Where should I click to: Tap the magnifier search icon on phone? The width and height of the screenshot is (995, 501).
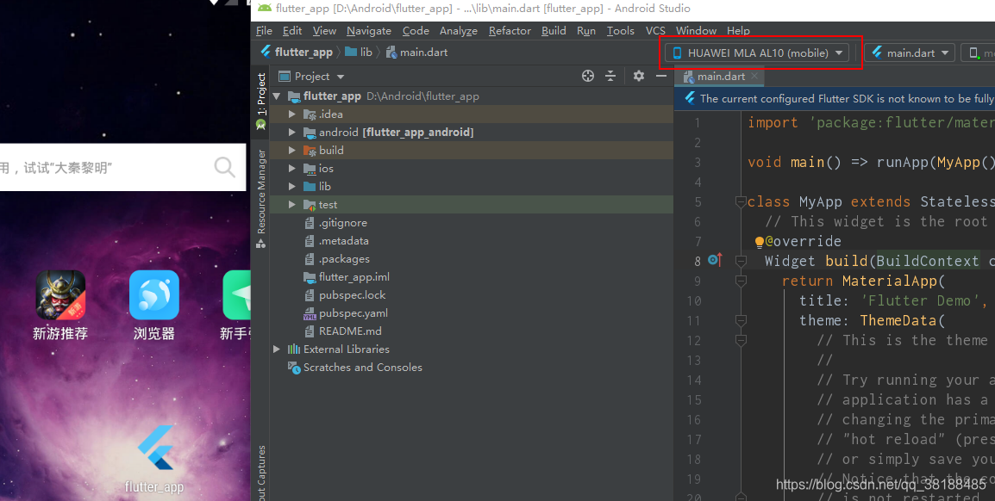pyautogui.click(x=225, y=167)
